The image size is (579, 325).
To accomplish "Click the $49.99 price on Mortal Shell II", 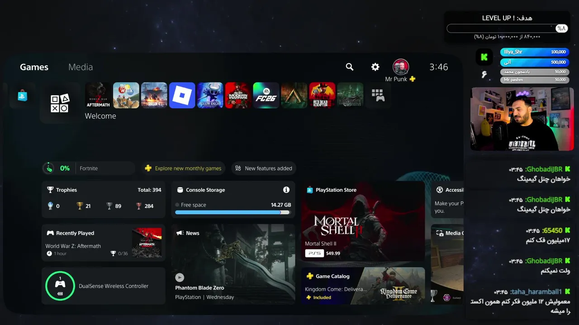I will [332, 253].
